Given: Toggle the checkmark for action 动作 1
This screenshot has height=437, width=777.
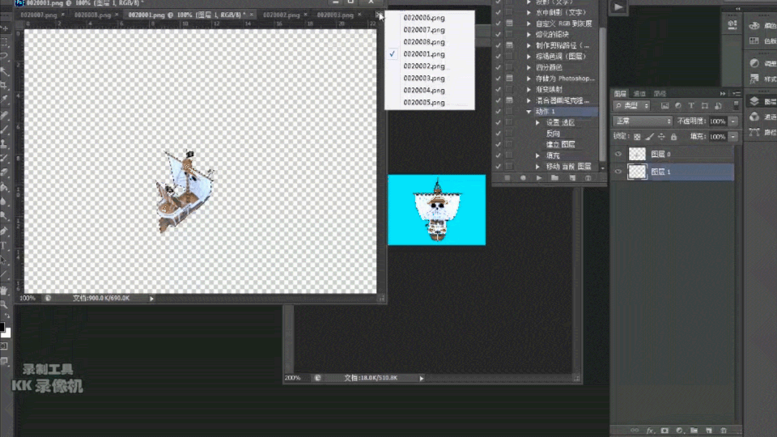Looking at the screenshot, I should [498, 112].
